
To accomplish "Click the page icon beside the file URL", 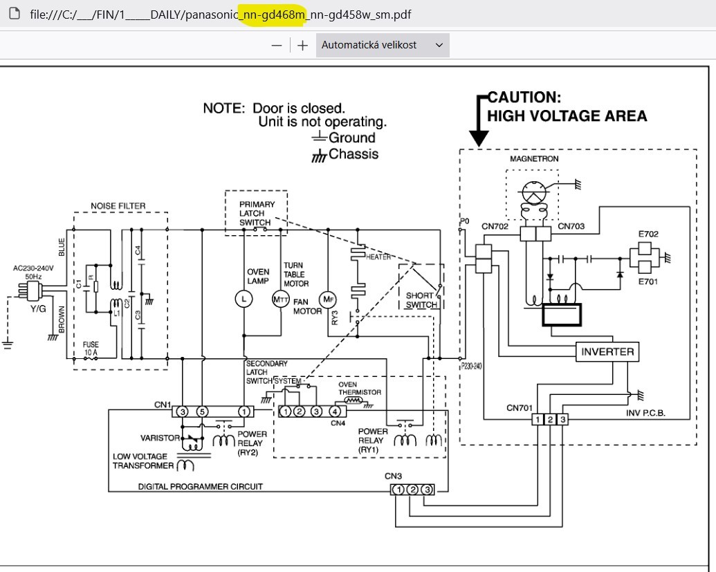I will point(15,14).
